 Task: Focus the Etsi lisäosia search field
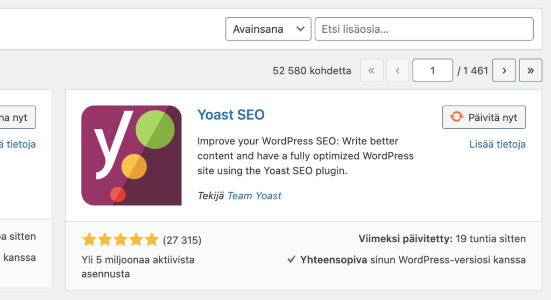click(x=424, y=29)
